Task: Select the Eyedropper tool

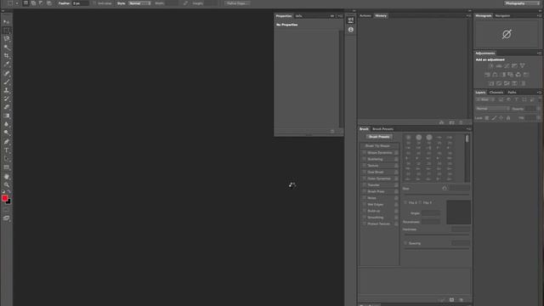Action: pyautogui.click(x=6, y=65)
